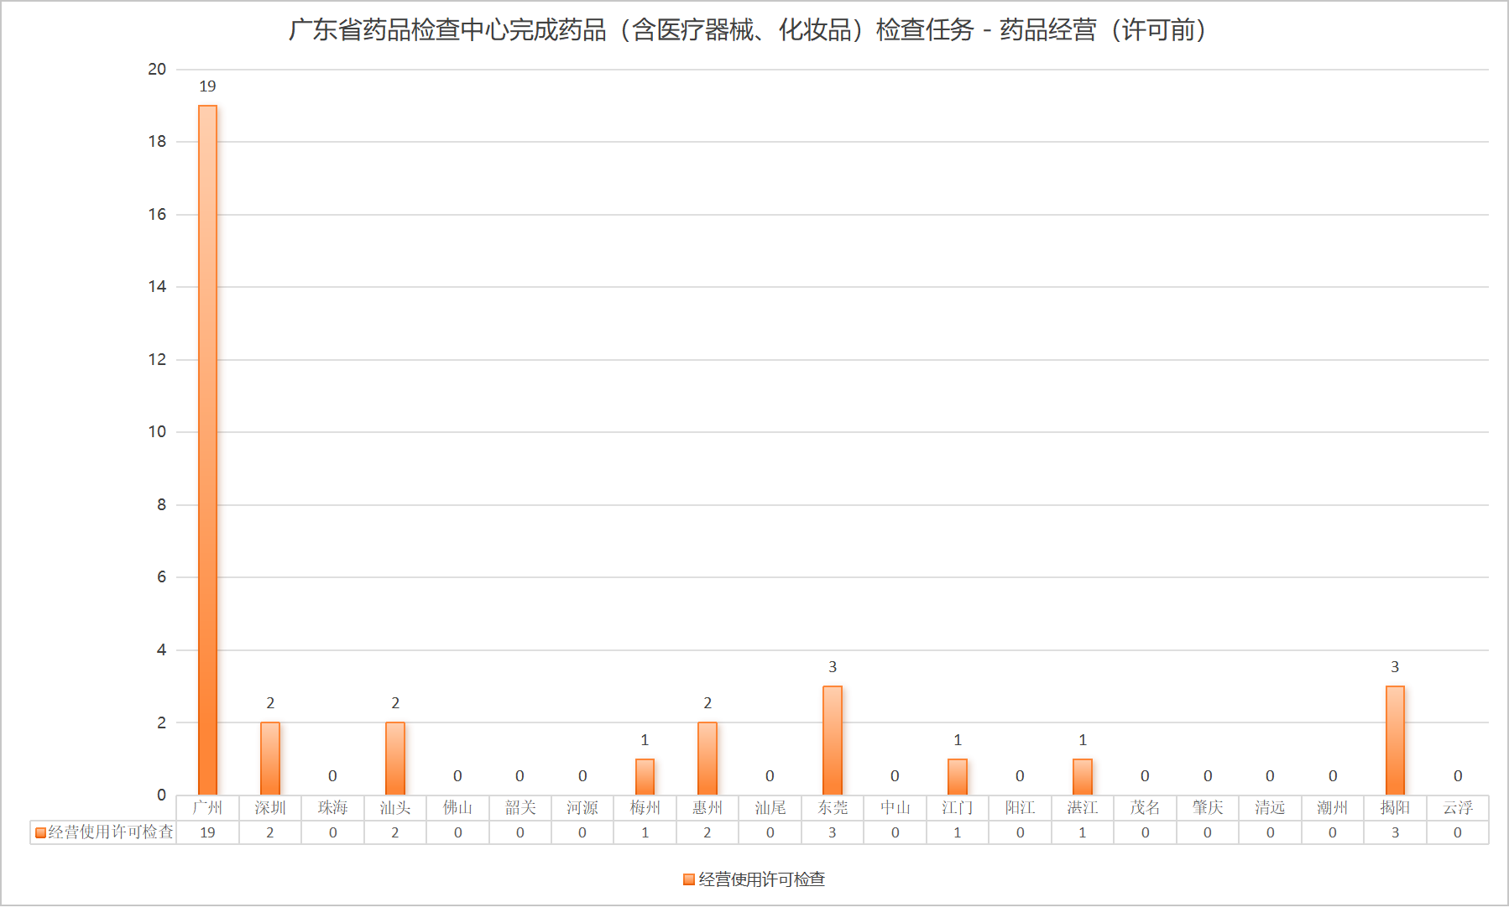This screenshot has height=918, width=1509.
Task: Click the 河源 category label
Action: pos(582,807)
